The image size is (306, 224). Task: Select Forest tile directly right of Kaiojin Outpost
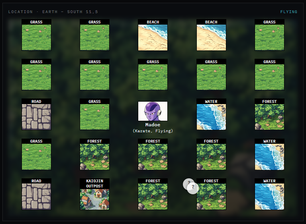click(153, 194)
